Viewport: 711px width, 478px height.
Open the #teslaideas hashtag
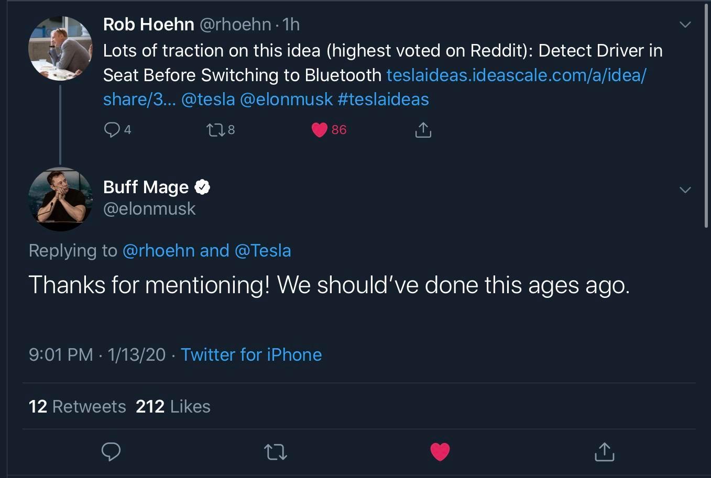(383, 99)
